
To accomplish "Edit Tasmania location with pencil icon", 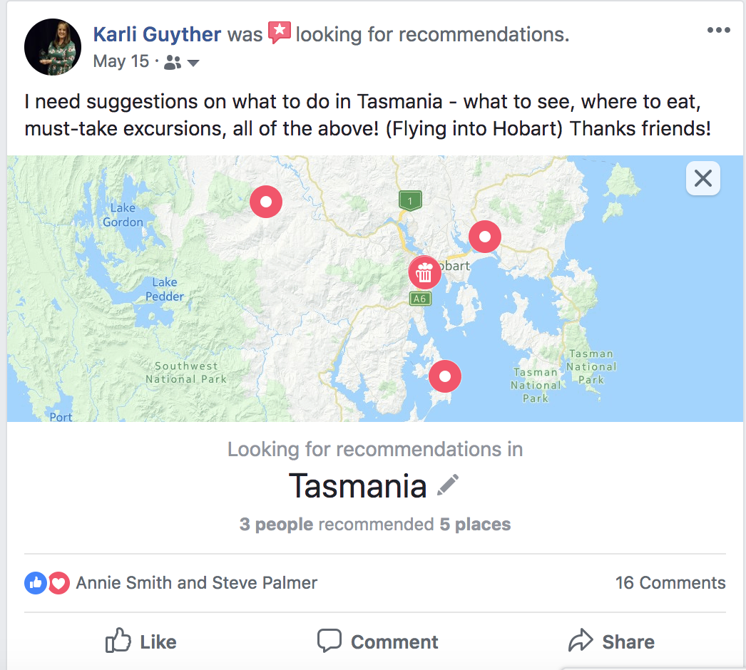I will click(x=448, y=485).
